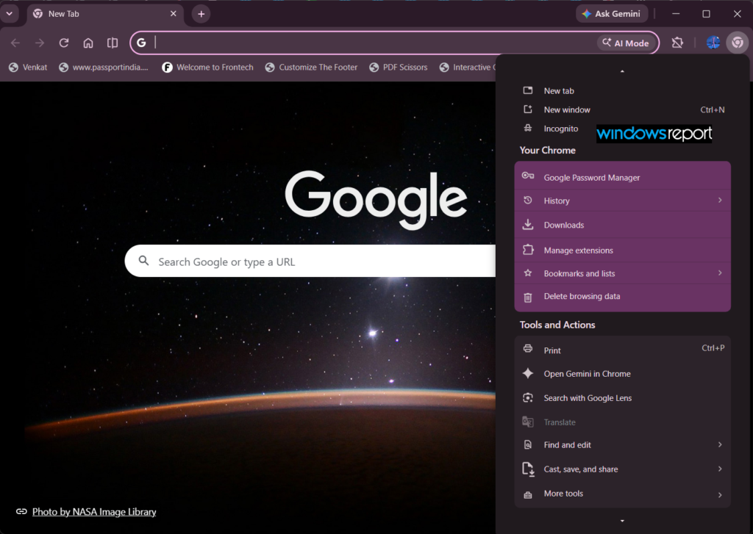This screenshot has width=753, height=534.
Task: Expand the History submenu
Action: (622, 201)
